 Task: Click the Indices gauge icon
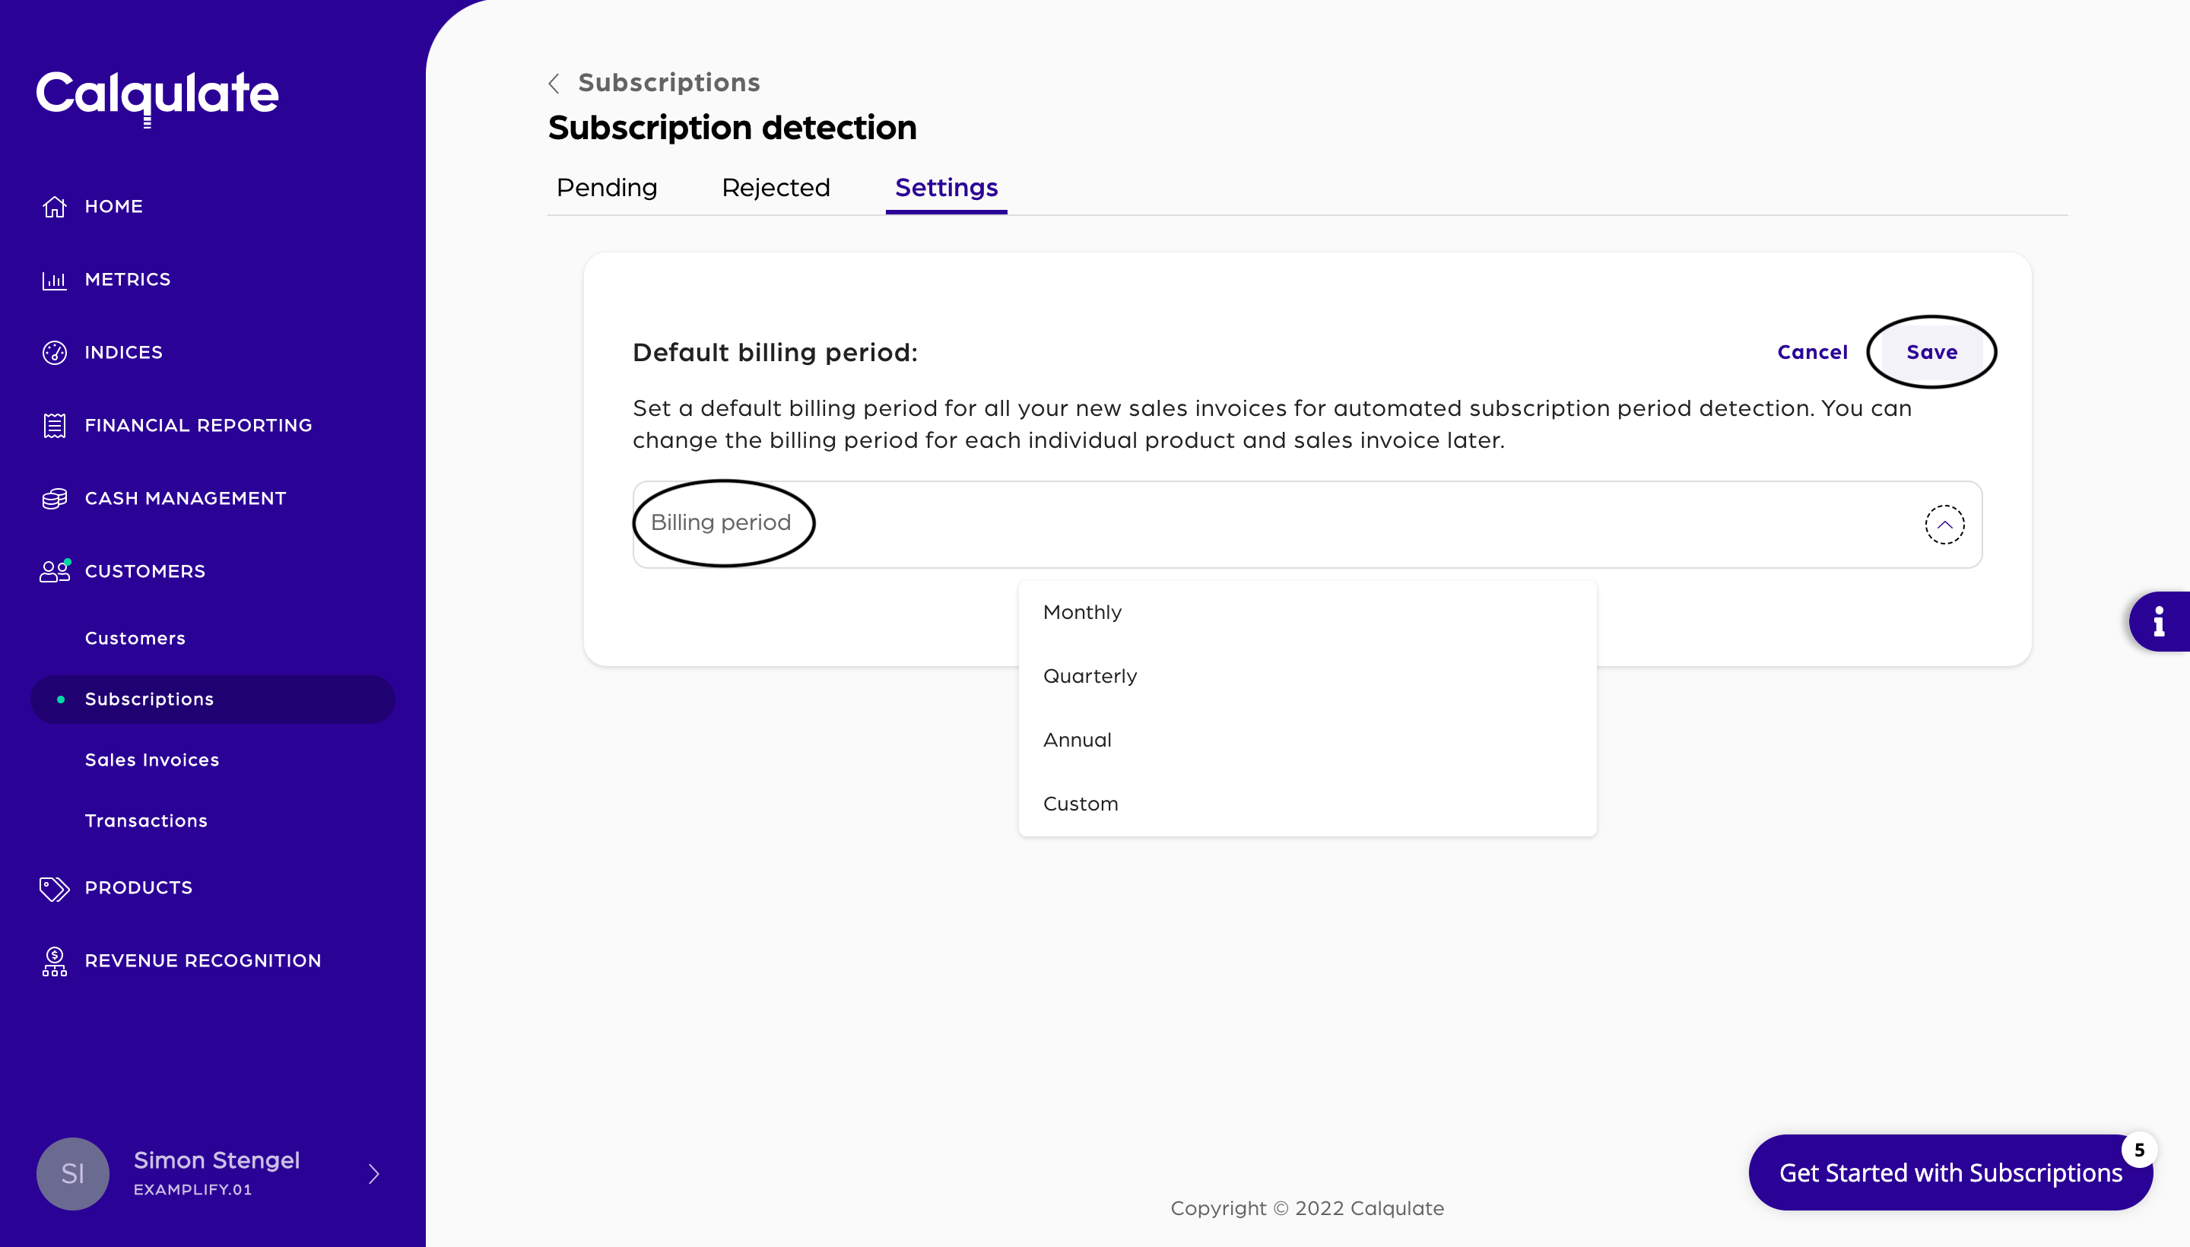(55, 353)
